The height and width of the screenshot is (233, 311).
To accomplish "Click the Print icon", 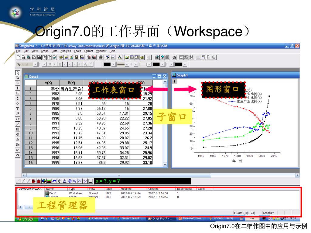I will coord(101,57).
